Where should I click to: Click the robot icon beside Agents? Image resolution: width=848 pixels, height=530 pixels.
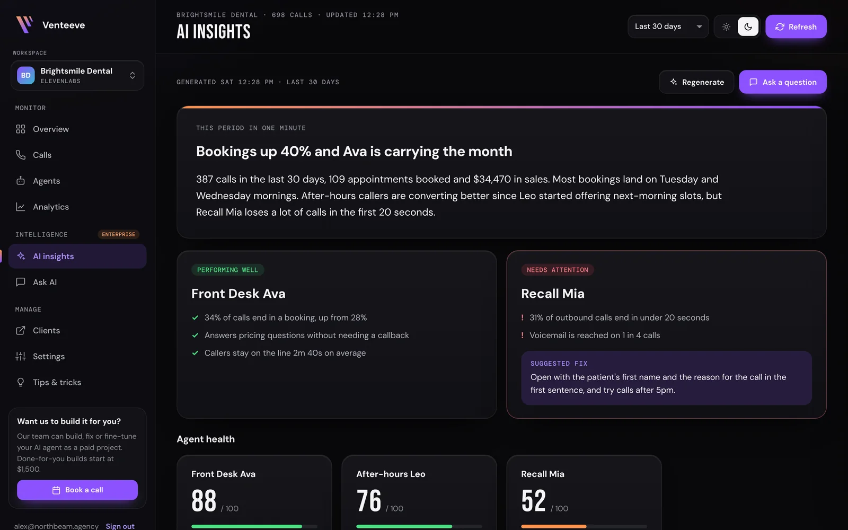click(x=21, y=181)
